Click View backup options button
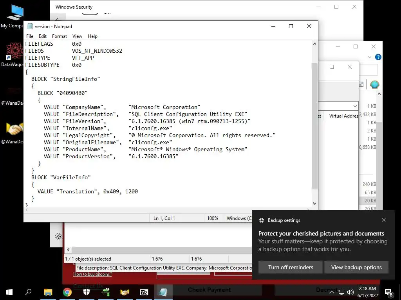Image resolution: width=401 pixels, height=300 pixels. 356,267
